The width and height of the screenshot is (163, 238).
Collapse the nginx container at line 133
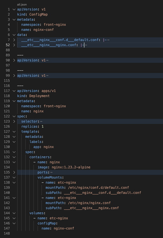[14, 162]
